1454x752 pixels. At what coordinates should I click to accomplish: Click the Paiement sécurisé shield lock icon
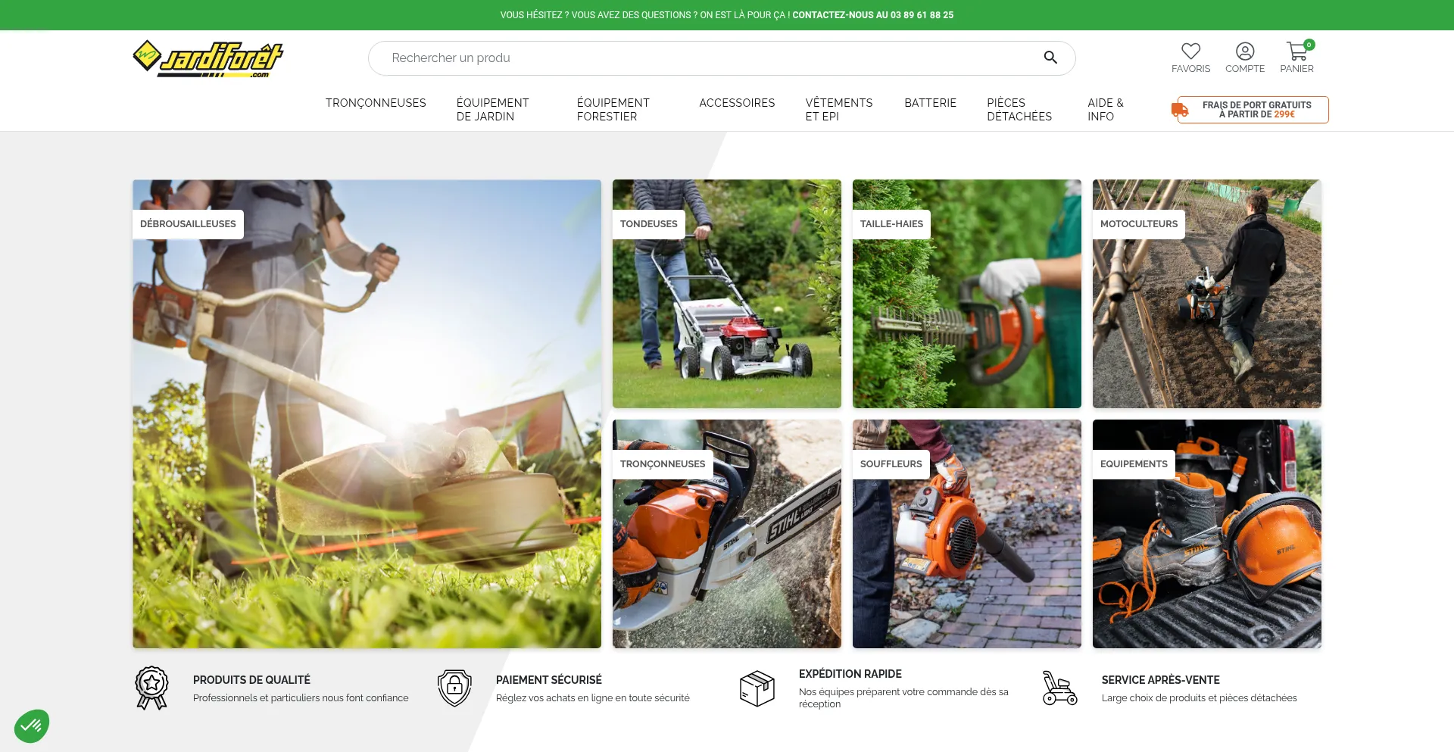[x=454, y=688]
